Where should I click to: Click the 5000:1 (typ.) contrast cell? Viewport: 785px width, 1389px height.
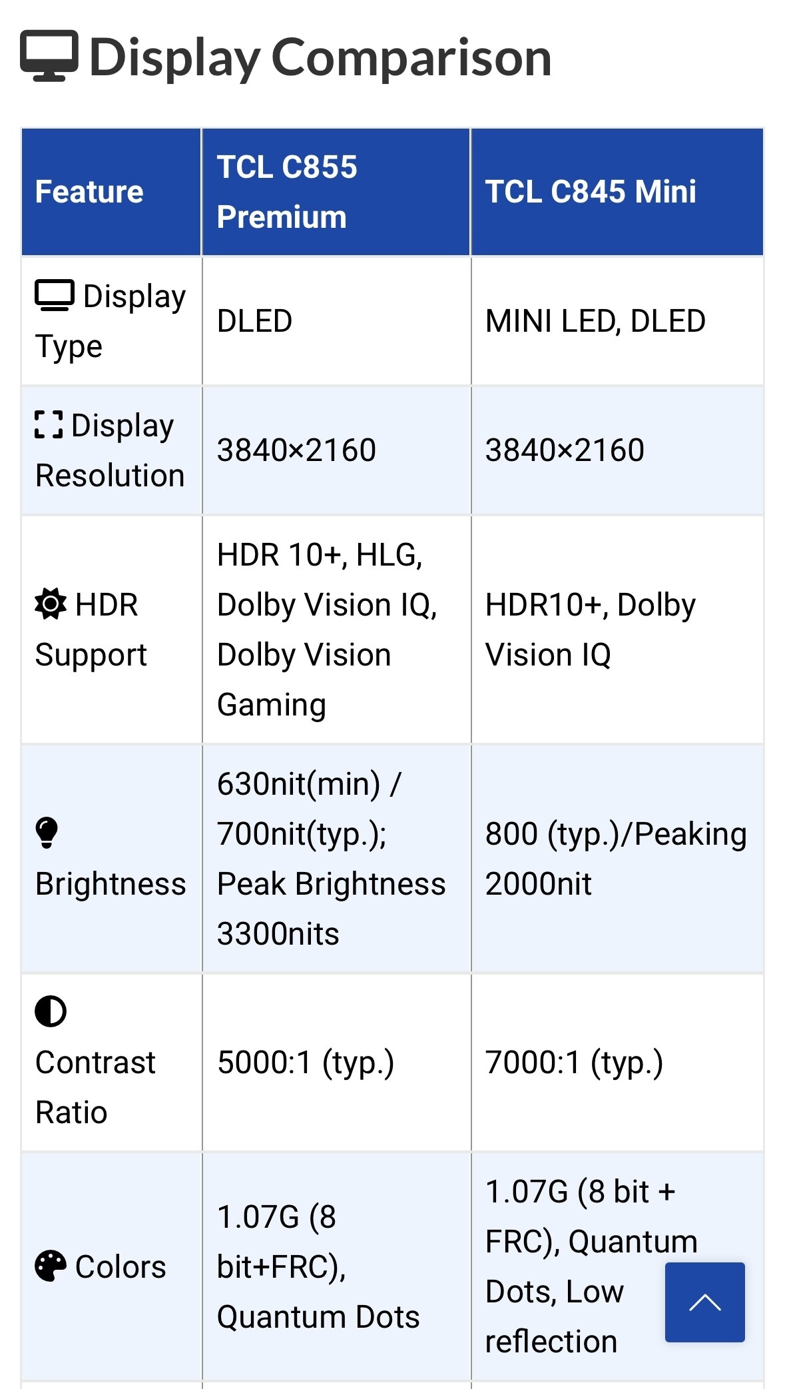[x=306, y=1063]
